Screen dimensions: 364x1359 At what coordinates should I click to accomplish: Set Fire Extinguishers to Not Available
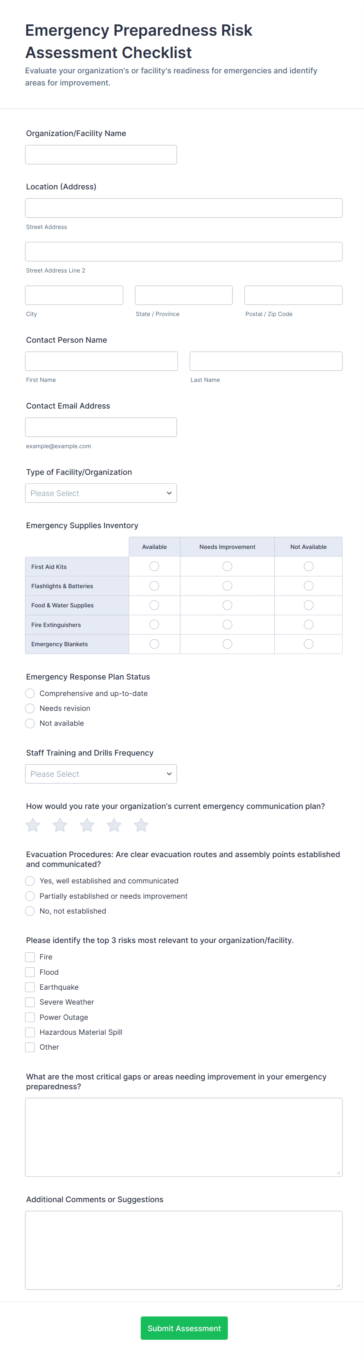tap(309, 625)
